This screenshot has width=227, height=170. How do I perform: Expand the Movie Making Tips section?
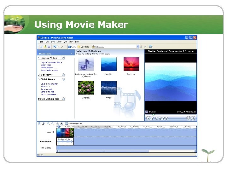[x=63, y=99]
